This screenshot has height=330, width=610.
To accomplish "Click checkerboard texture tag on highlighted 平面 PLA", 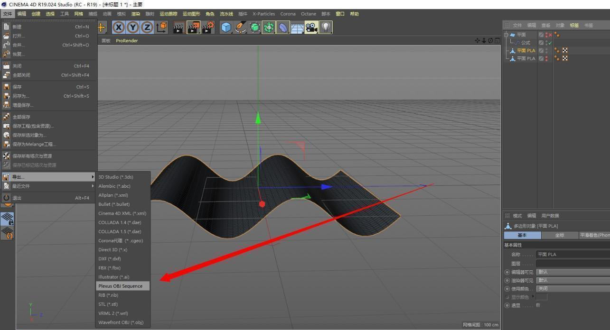I will [565, 50].
